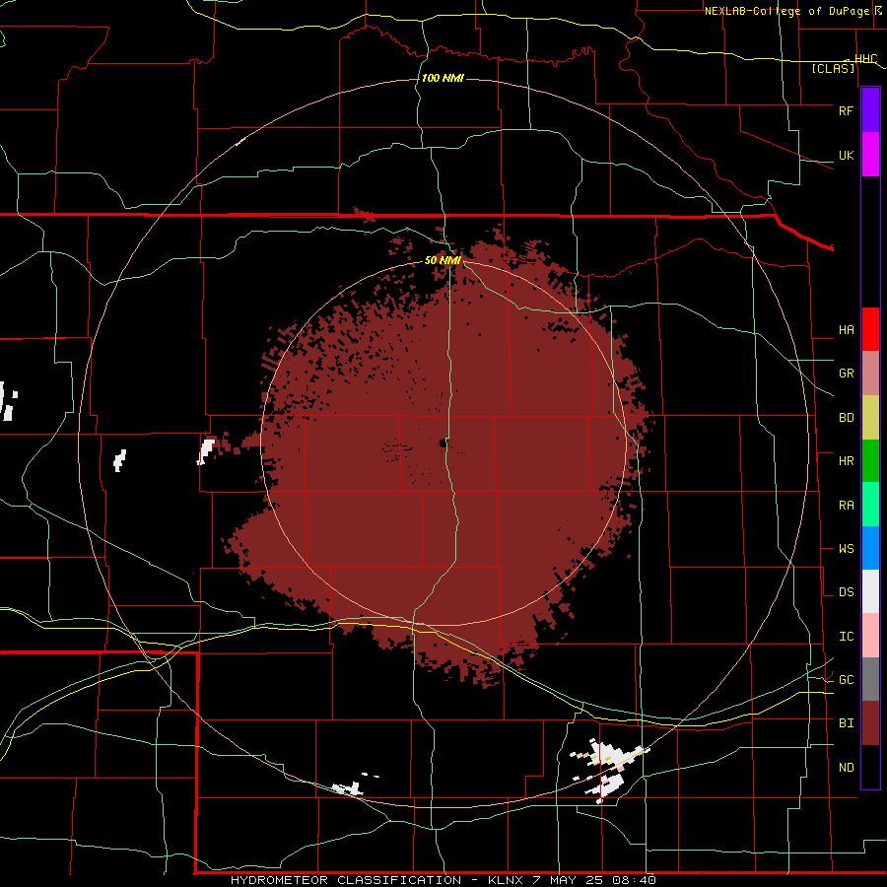887x887 pixels.
Task: Click the DS legend label
Action: pos(846,592)
